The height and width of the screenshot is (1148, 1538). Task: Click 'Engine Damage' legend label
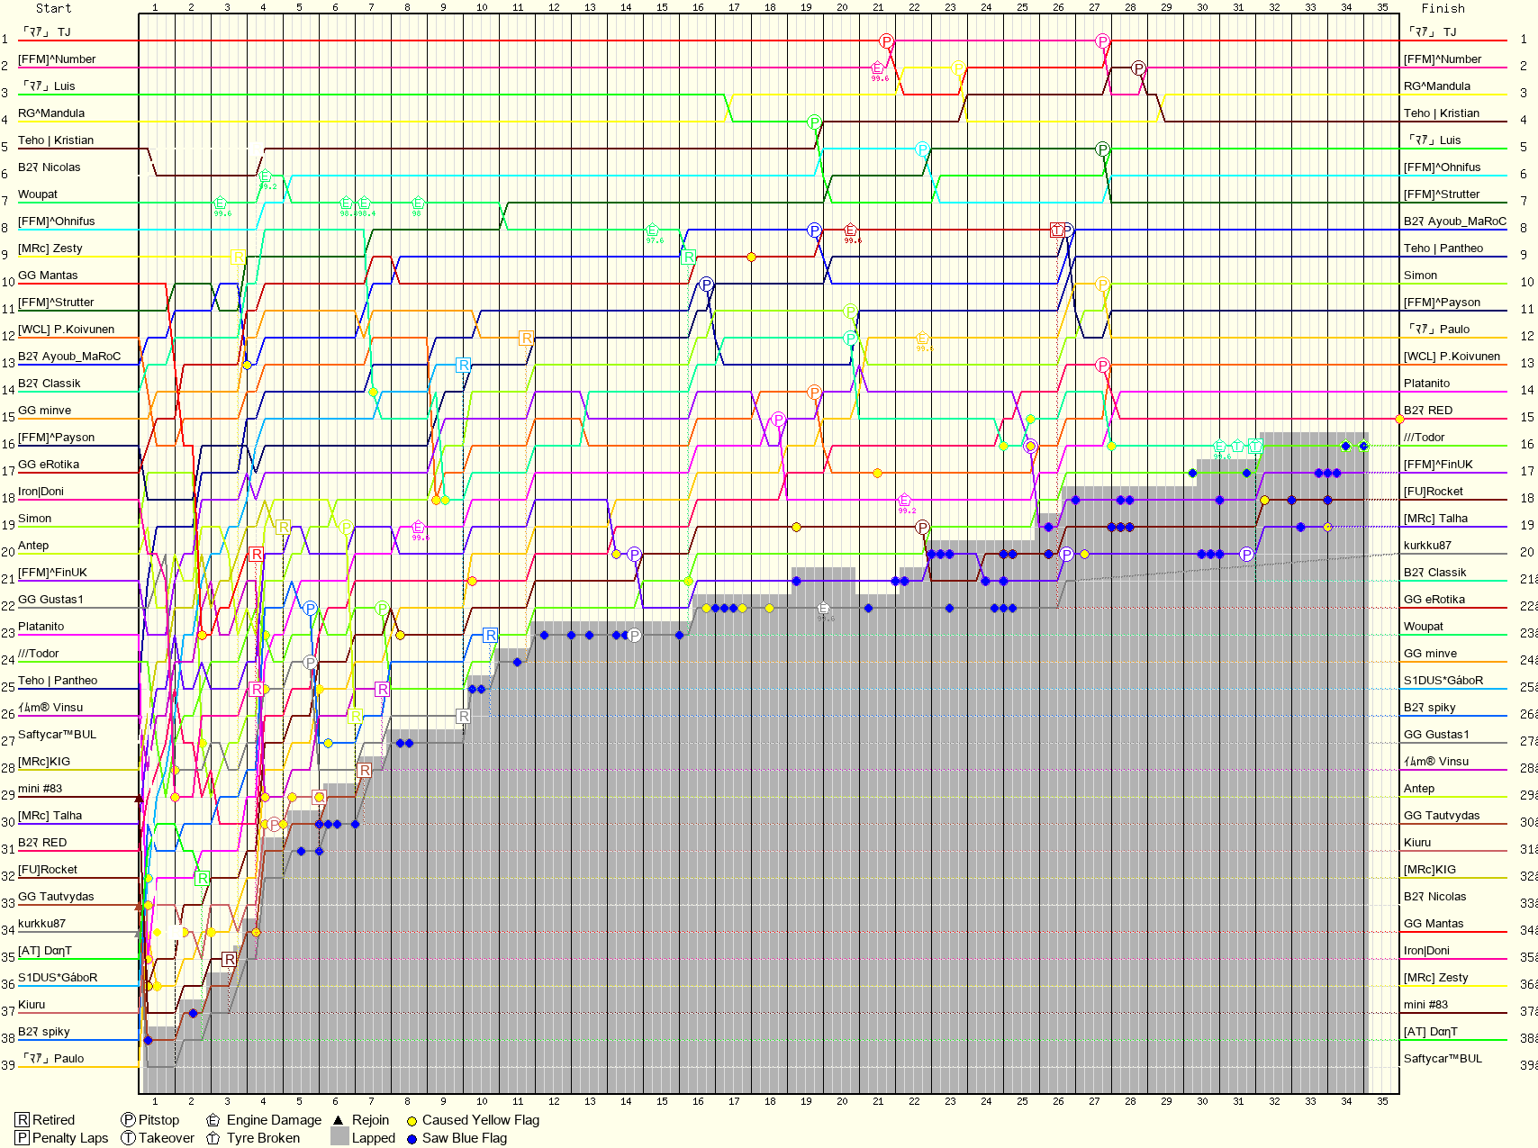click(x=274, y=1120)
